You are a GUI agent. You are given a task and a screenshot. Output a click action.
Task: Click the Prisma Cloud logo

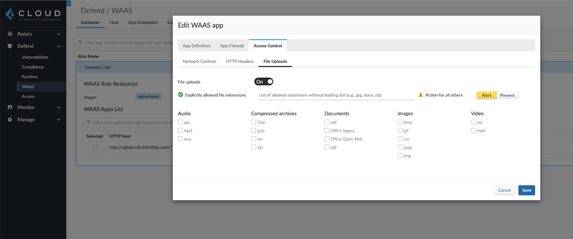tap(33, 14)
